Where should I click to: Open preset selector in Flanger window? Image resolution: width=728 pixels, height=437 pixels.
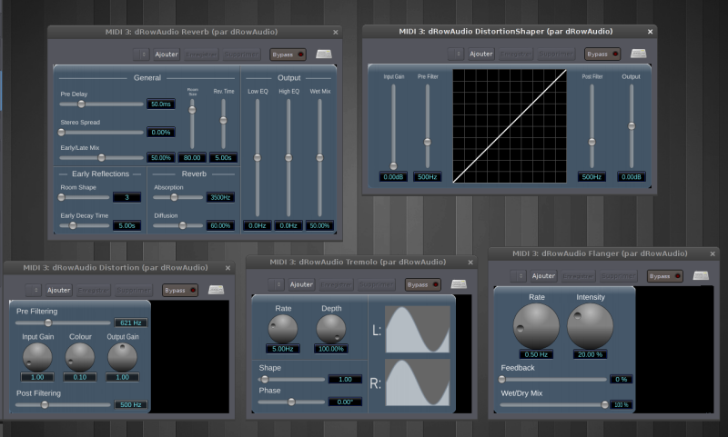click(518, 276)
